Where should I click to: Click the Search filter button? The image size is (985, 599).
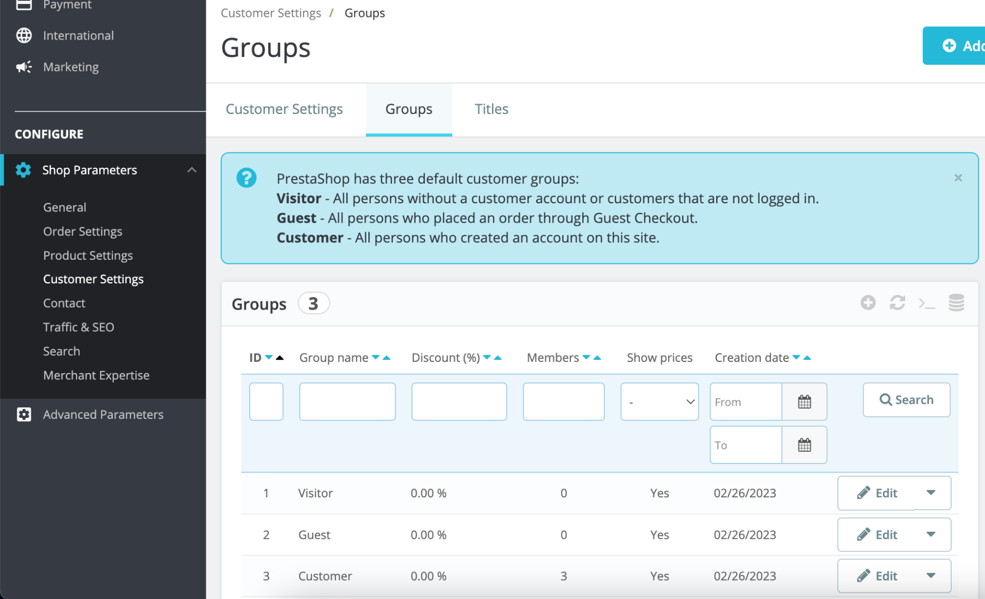click(x=906, y=400)
